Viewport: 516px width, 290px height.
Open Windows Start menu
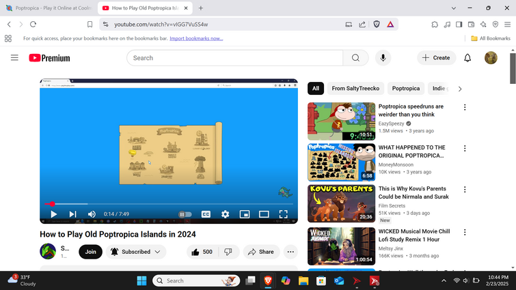pyautogui.click(x=142, y=281)
